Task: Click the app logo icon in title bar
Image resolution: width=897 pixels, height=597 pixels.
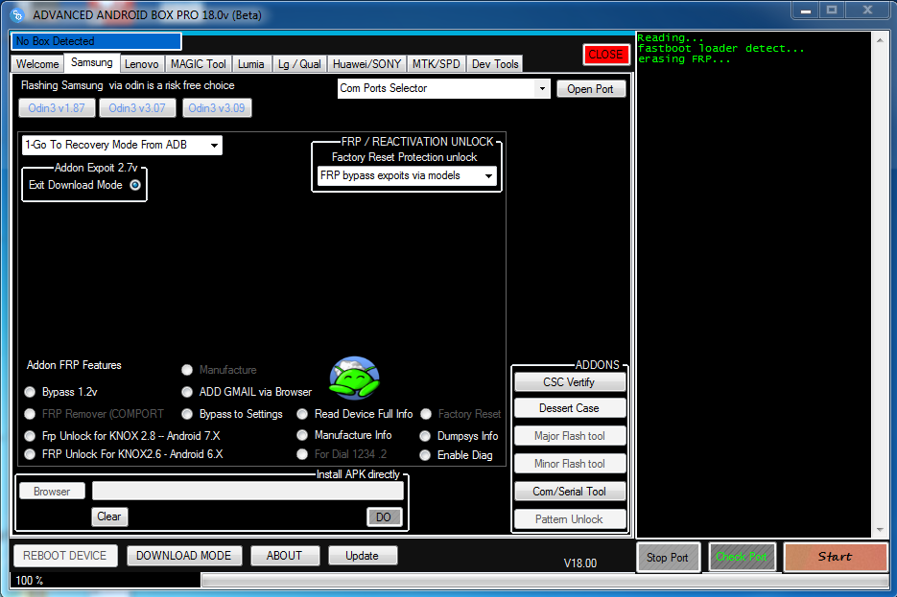Action: 17,15
